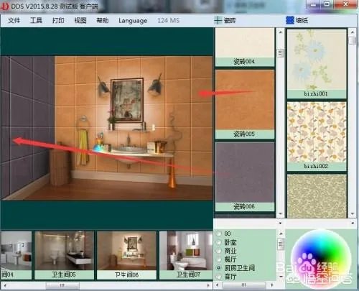Select purple tile swatch 瓷砖006
359x291 pixels.
click(x=245, y=177)
